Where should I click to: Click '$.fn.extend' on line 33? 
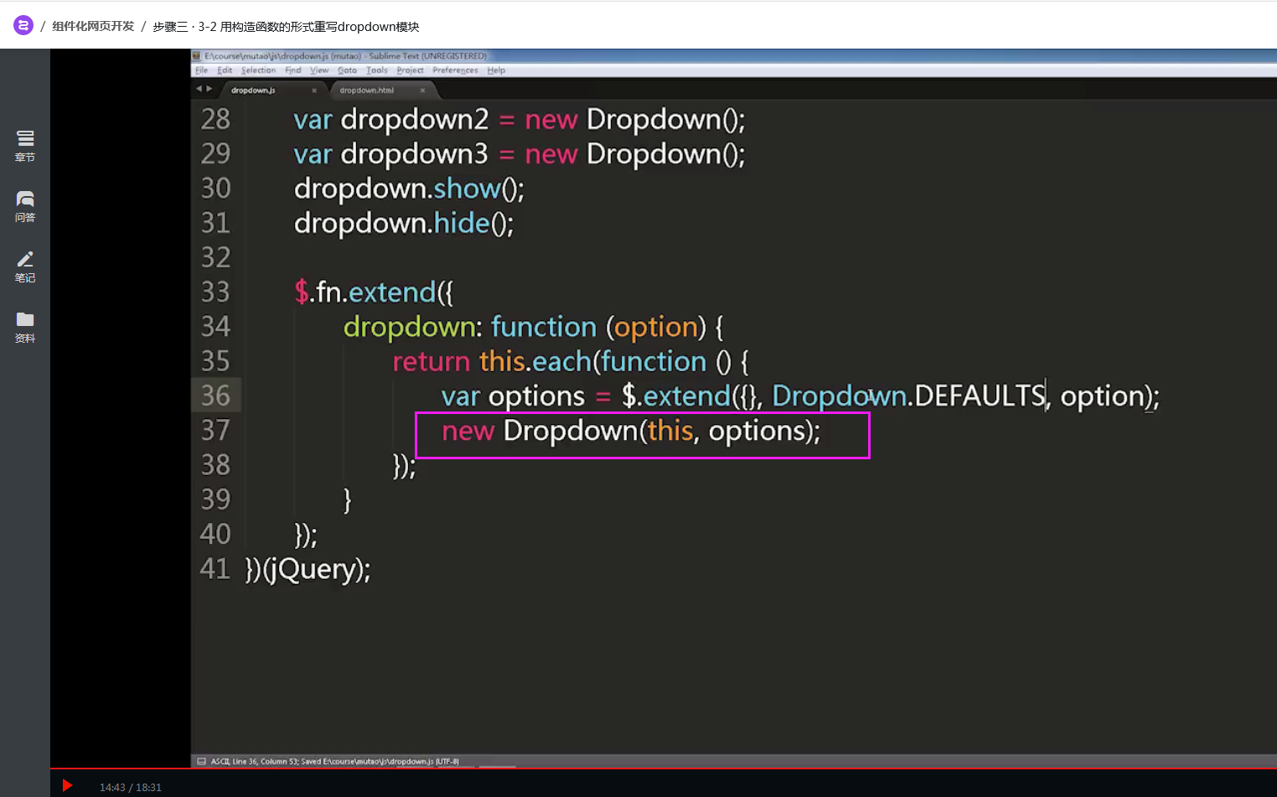coord(365,292)
